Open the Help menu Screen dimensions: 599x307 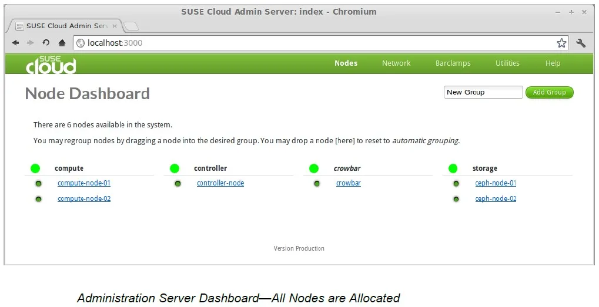click(553, 63)
